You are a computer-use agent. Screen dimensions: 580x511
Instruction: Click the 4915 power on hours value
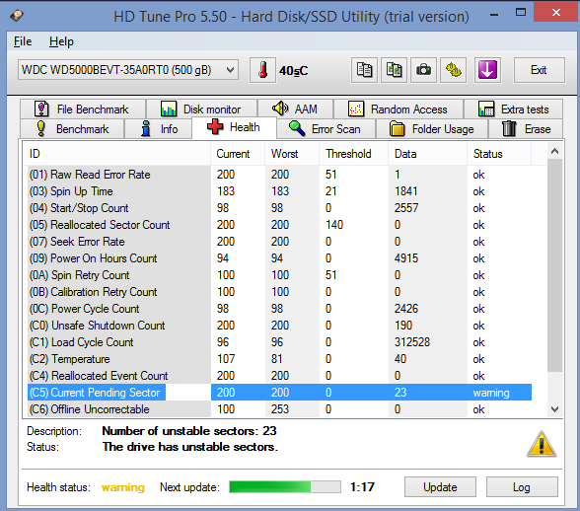click(406, 258)
